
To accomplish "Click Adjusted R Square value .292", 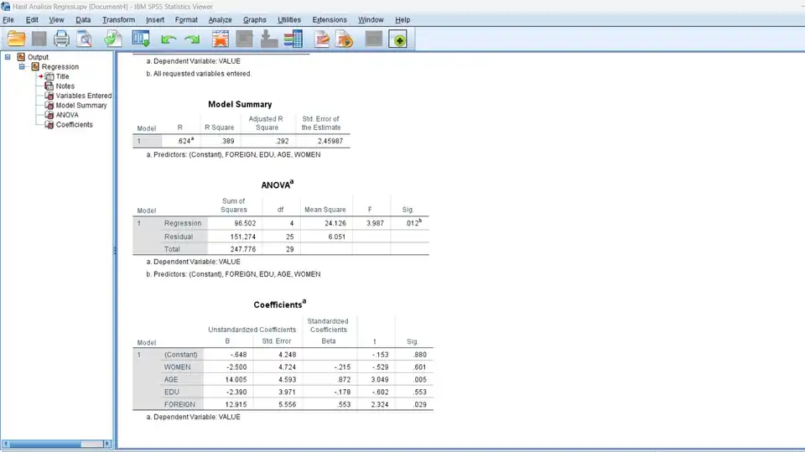I will point(282,141).
